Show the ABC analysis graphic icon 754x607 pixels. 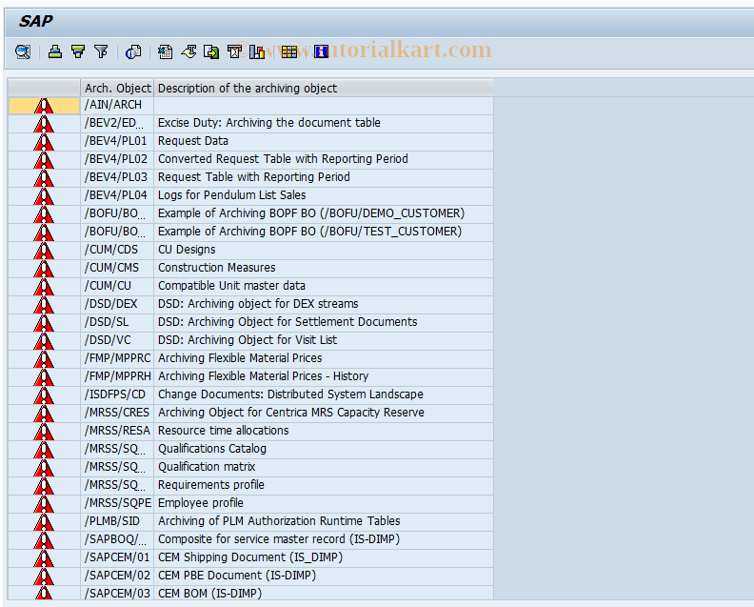[x=257, y=51]
